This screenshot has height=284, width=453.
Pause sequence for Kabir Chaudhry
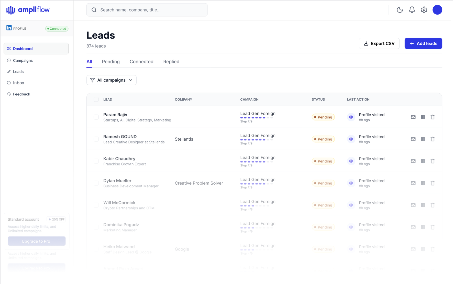coord(423,161)
